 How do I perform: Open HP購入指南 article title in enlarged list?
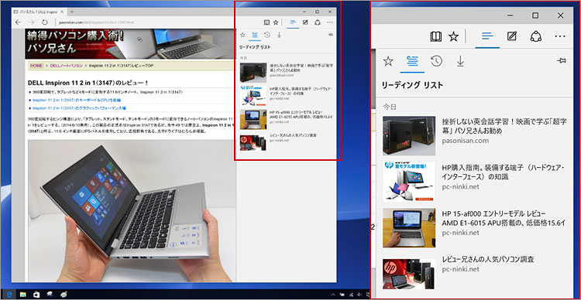504,172
